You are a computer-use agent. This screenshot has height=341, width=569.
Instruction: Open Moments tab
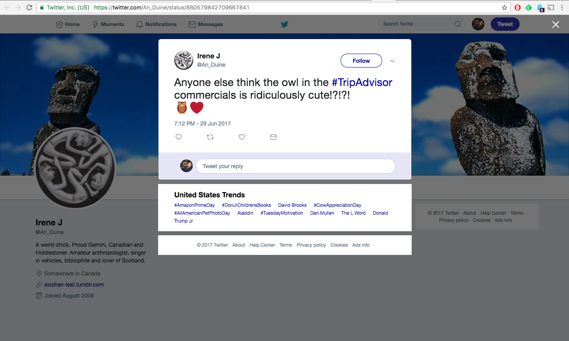tap(108, 24)
